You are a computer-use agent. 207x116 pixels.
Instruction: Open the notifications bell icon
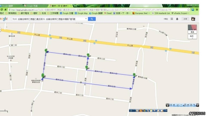point(177,19)
